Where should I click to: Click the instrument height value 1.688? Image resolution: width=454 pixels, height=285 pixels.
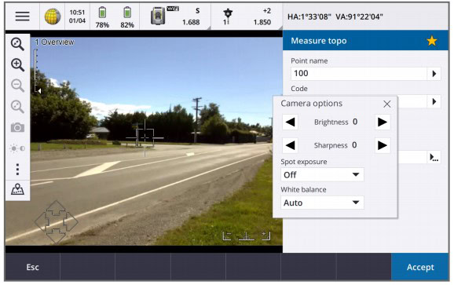(x=191, y=22)
